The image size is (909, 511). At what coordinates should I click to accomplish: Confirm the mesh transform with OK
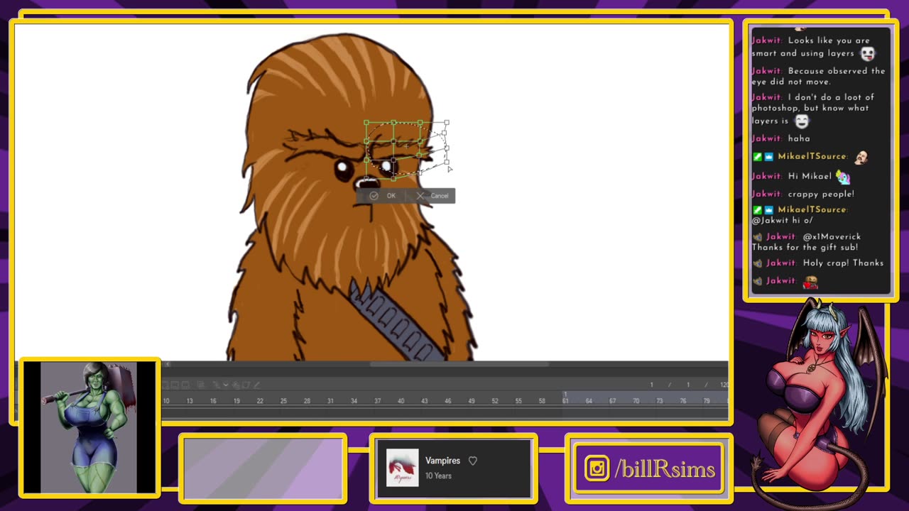click(x=383, y=196)
